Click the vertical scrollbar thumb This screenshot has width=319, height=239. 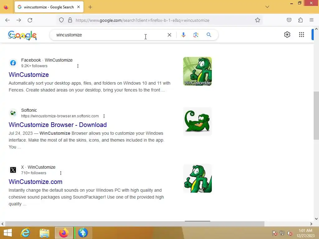click(316, 115)
